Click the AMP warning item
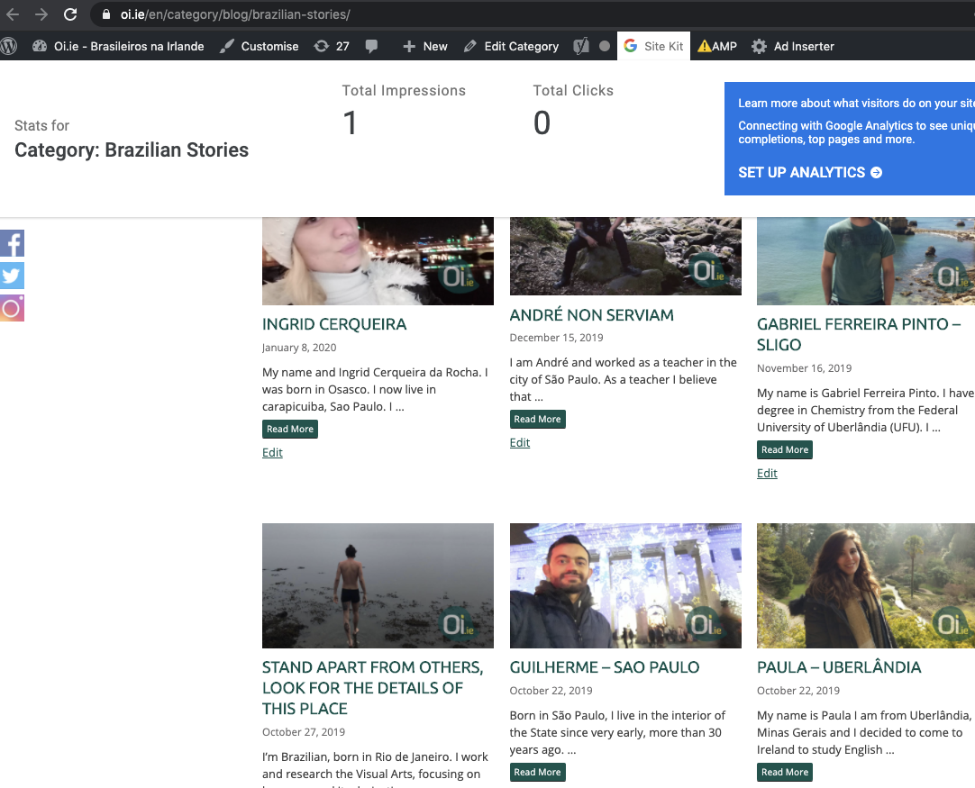 click(717, 46)
